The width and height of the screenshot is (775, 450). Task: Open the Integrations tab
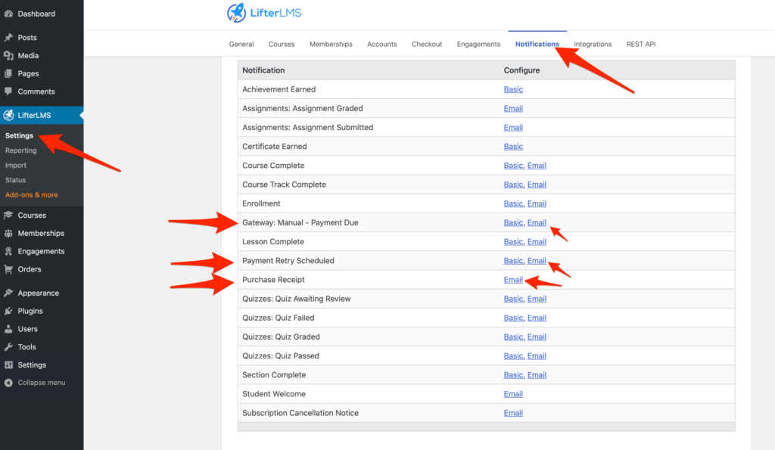[593, 44]
